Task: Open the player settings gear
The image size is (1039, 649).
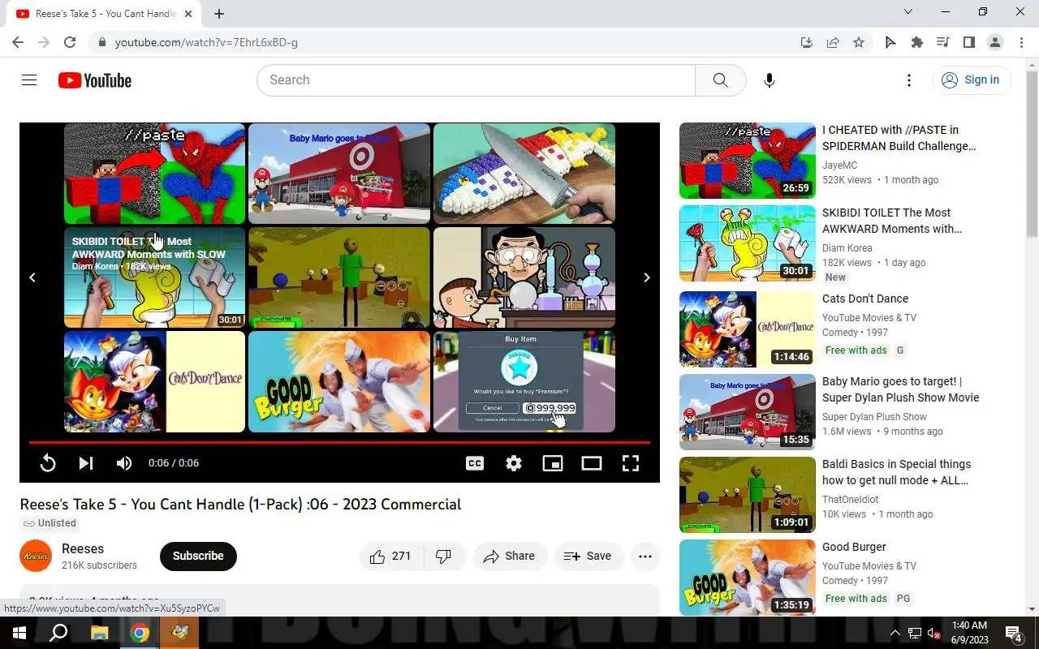Action: click(514, 463)
